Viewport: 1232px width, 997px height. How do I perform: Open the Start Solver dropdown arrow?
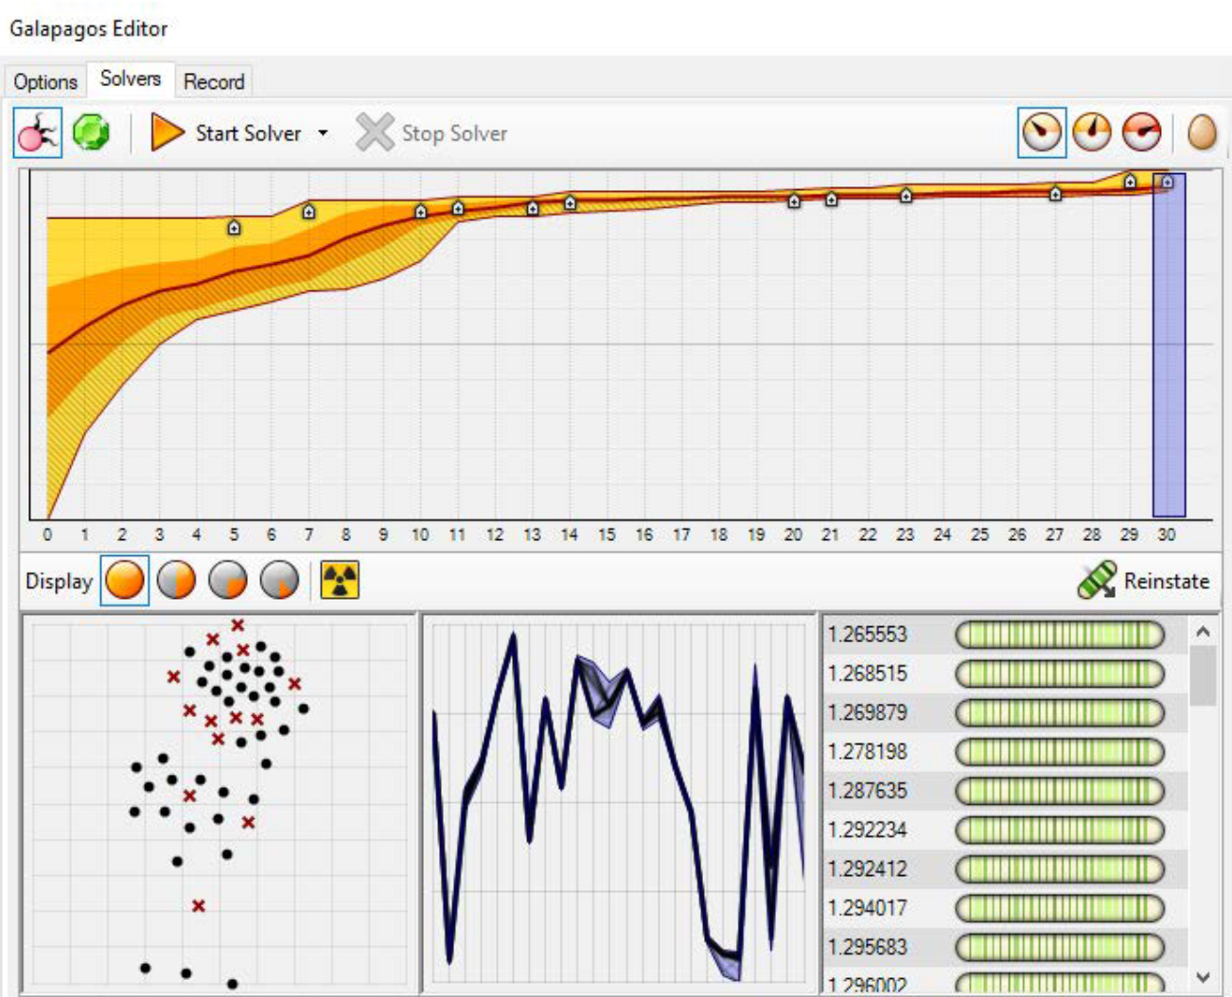(324, 133)
